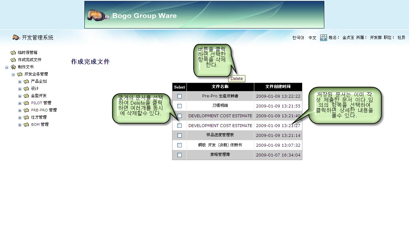
Task: Click folder icon beside 作成完成文件 in sidebar
Action: [x=13, y=60]
